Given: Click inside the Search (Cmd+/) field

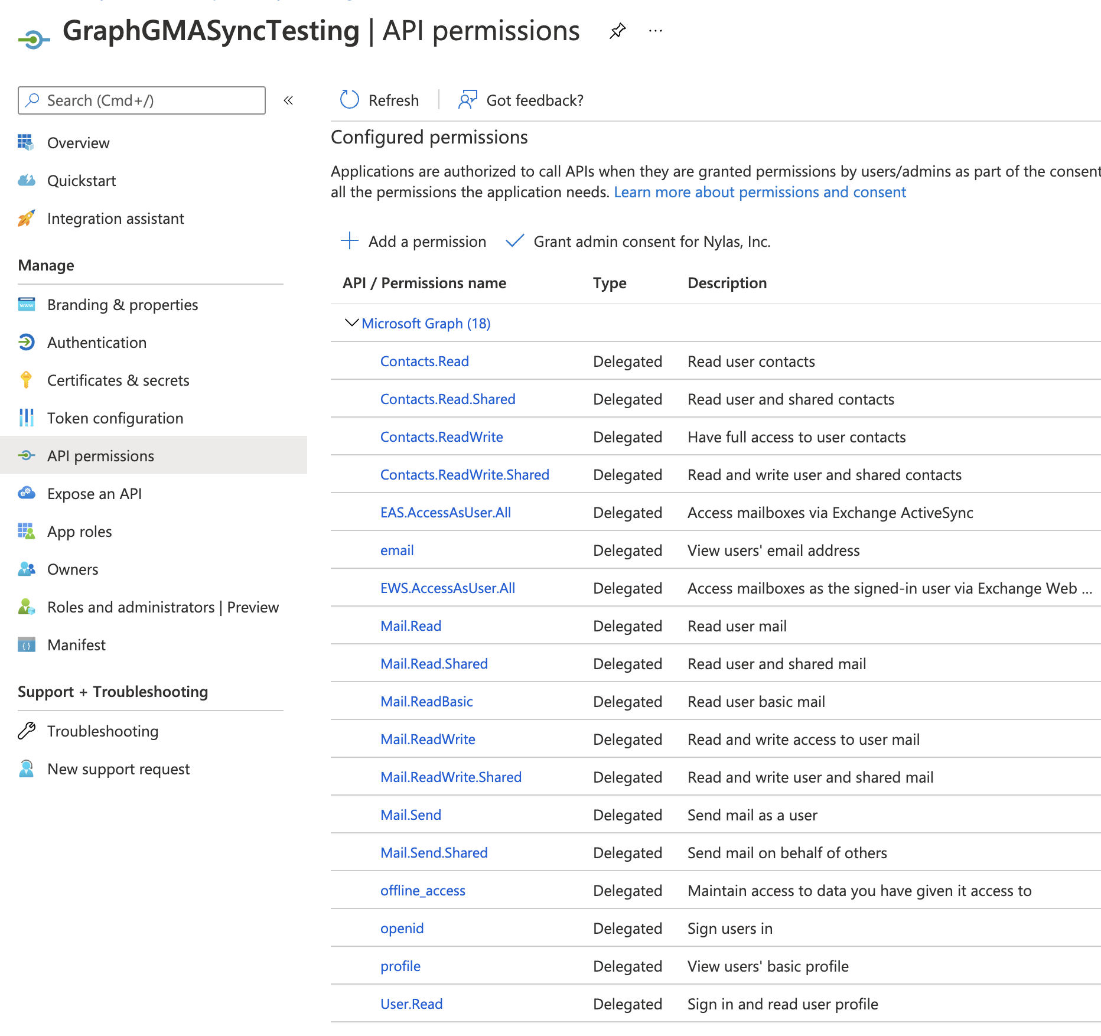Looking at the screenshot, I should point(142,100).
